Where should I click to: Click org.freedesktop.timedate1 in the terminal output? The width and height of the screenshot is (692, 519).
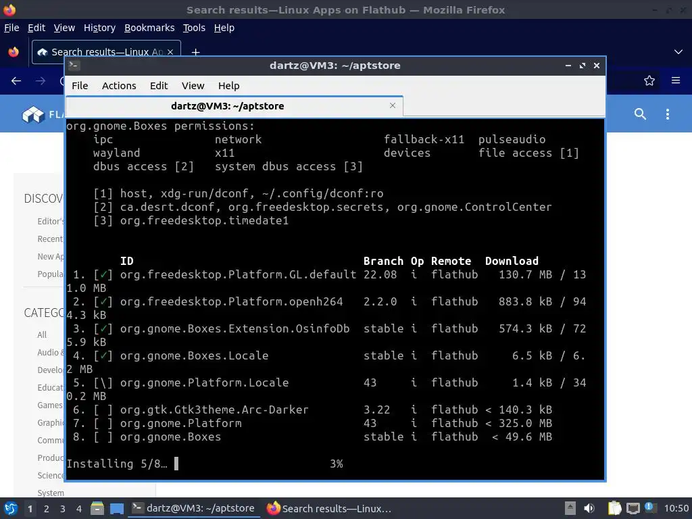pos(204,220)
